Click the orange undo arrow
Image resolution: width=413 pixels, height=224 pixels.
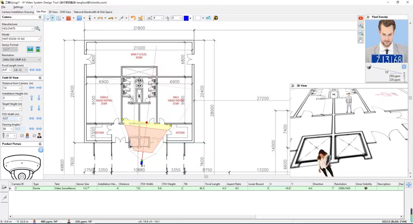(x=133, y=18)
